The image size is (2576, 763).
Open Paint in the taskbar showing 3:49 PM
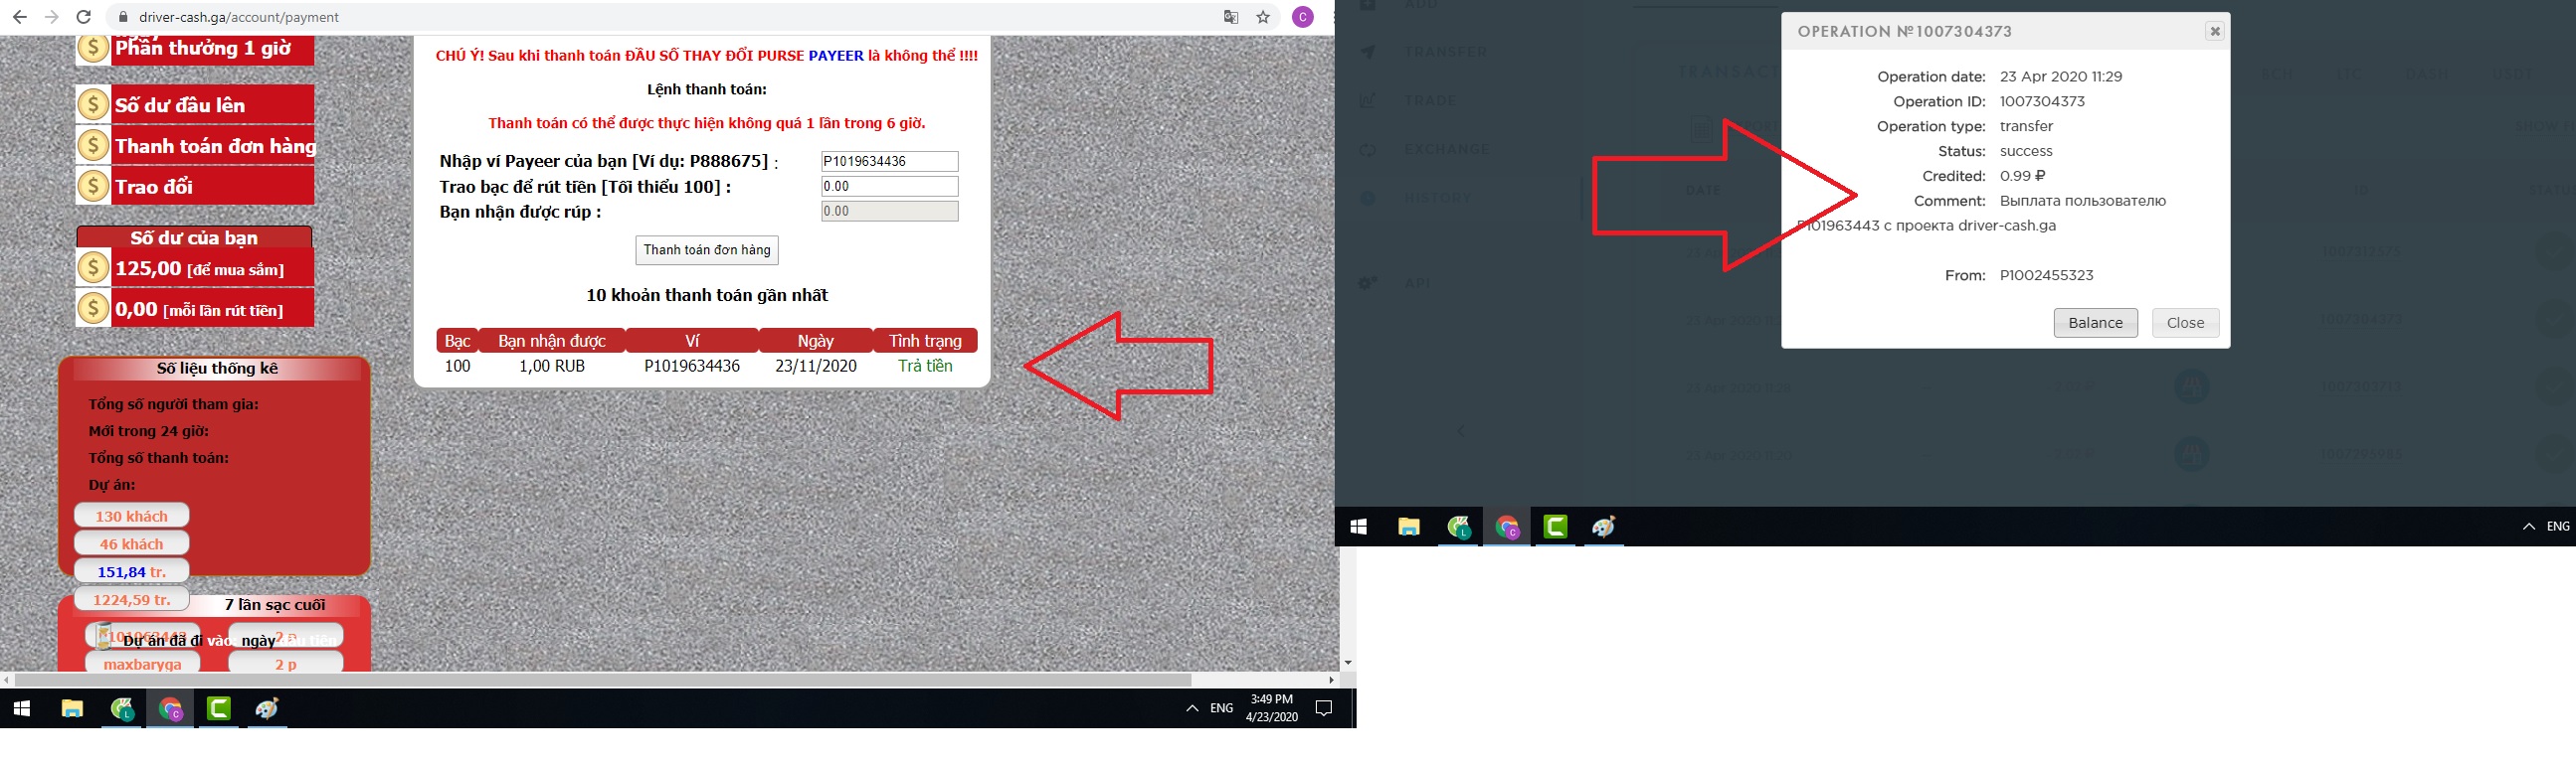coord(267,709)
